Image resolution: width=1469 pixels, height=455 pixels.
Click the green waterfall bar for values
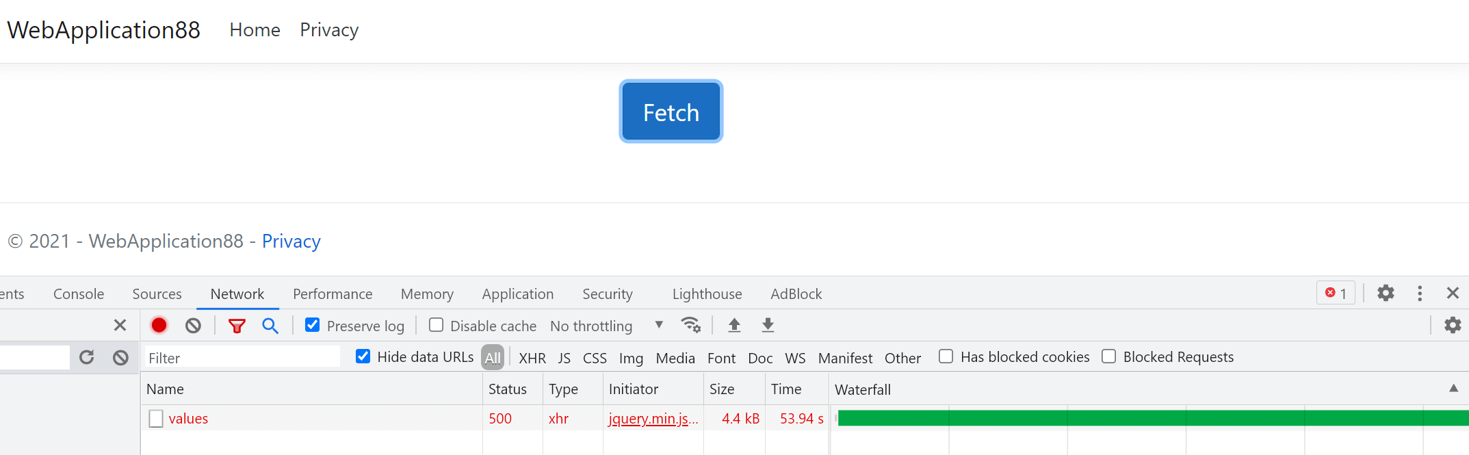click(1153, 417)
